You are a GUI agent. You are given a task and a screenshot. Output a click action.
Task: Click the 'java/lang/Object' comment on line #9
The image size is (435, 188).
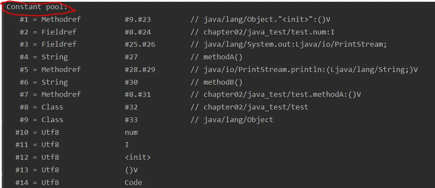tap(238, 120)
